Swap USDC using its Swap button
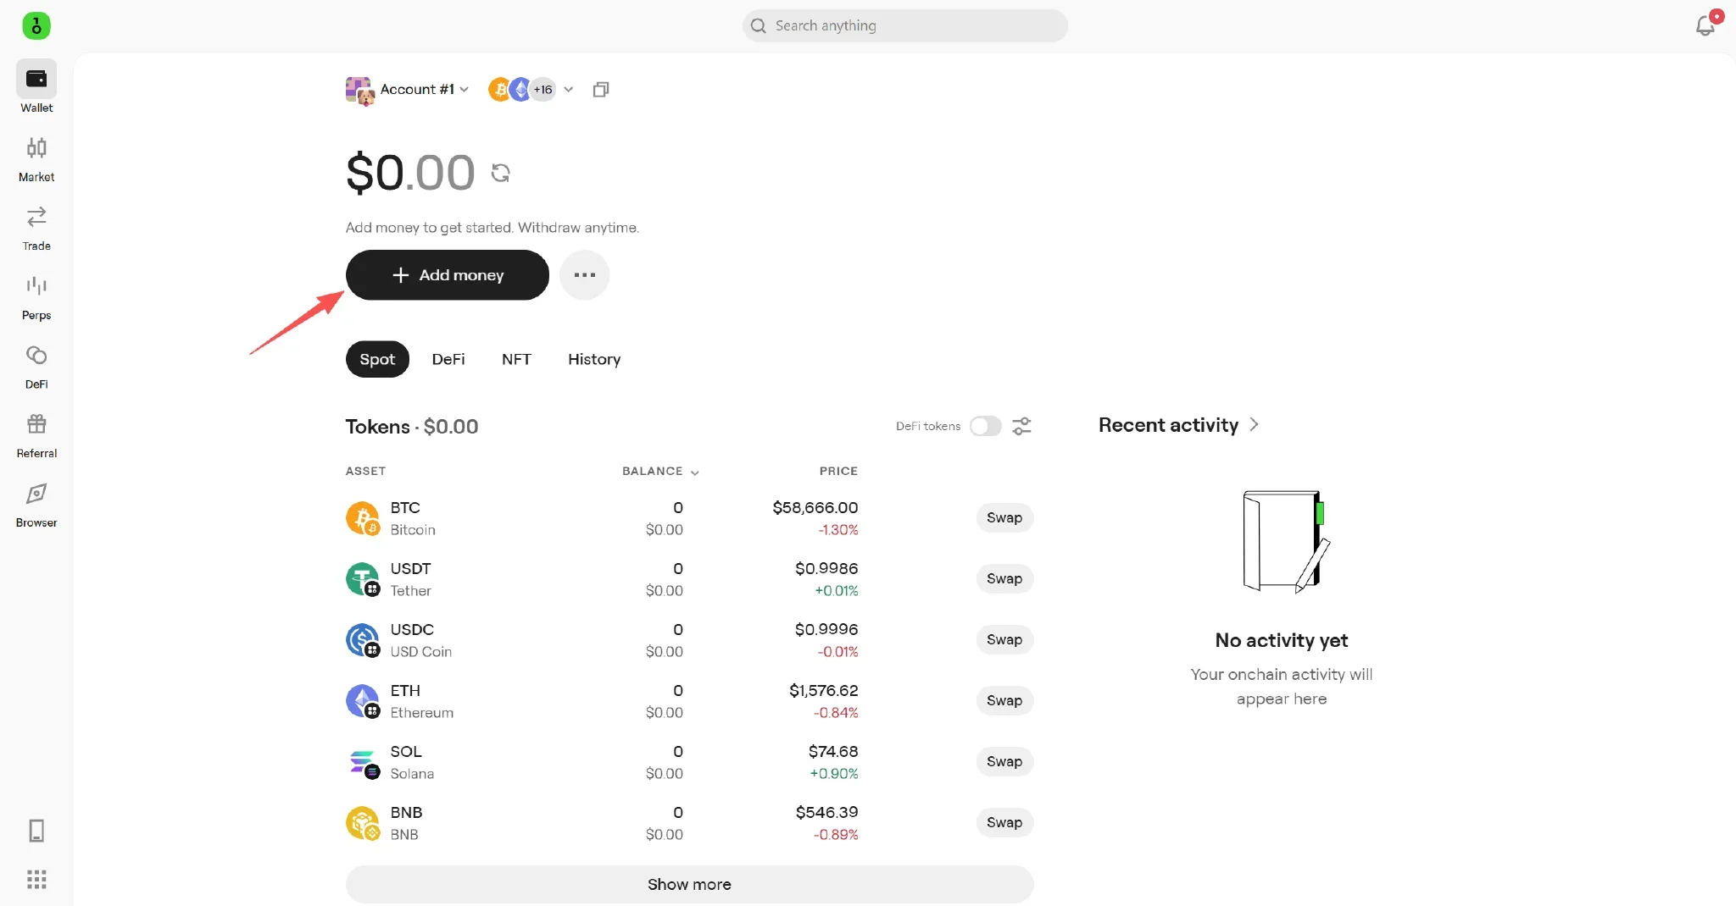1736x906 pixels. click(x=1004, y=639)
